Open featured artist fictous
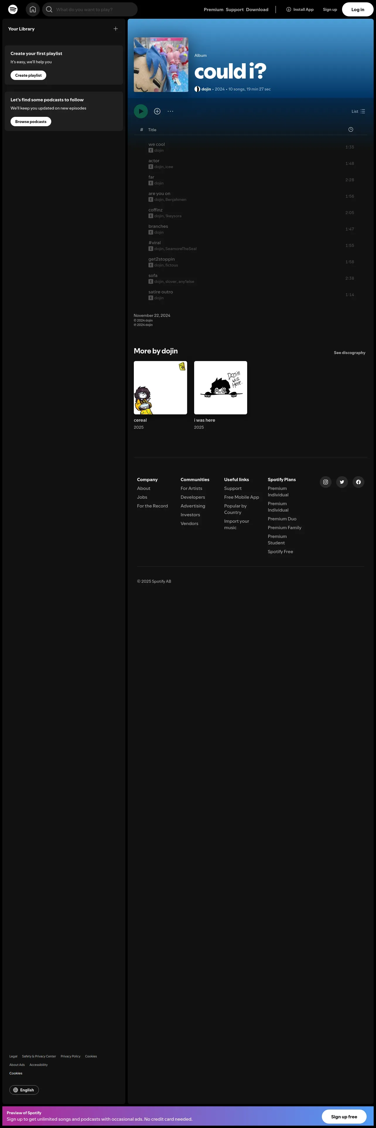Viewport: 376px width, 1128px height. [x=172, y=265]
